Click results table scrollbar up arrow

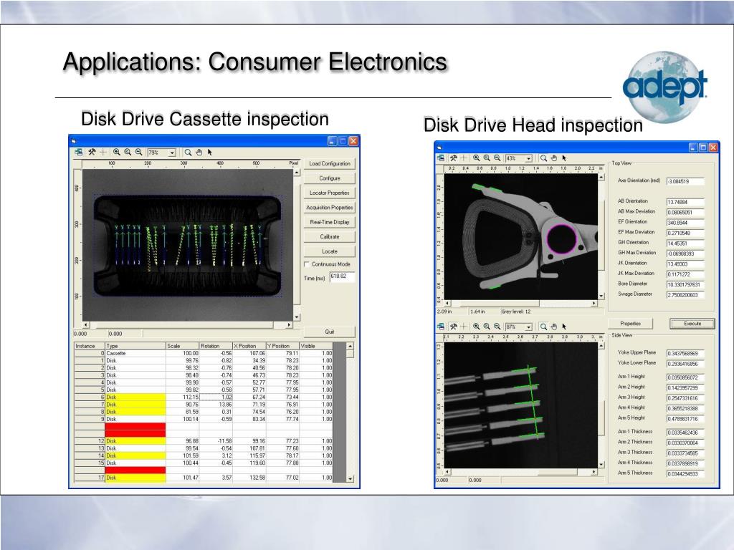click(350, 346)
